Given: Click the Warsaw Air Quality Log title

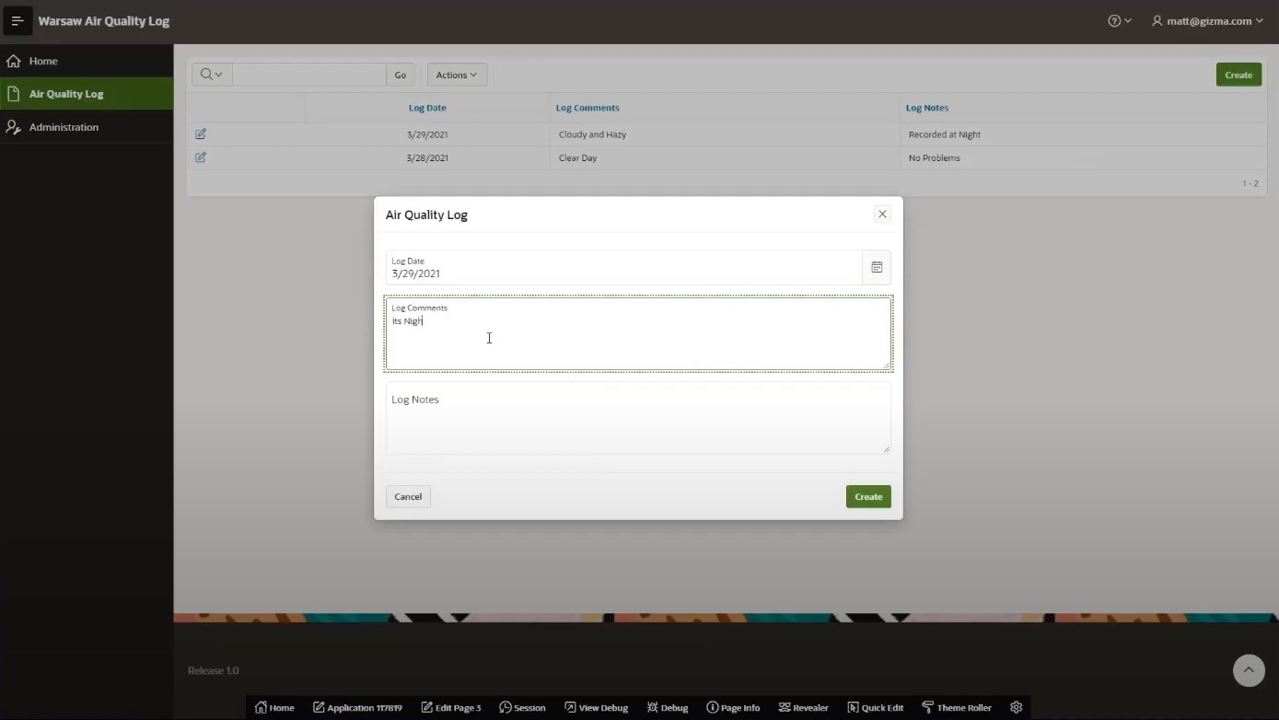Looking at the screenshot, I should point(104,21).
